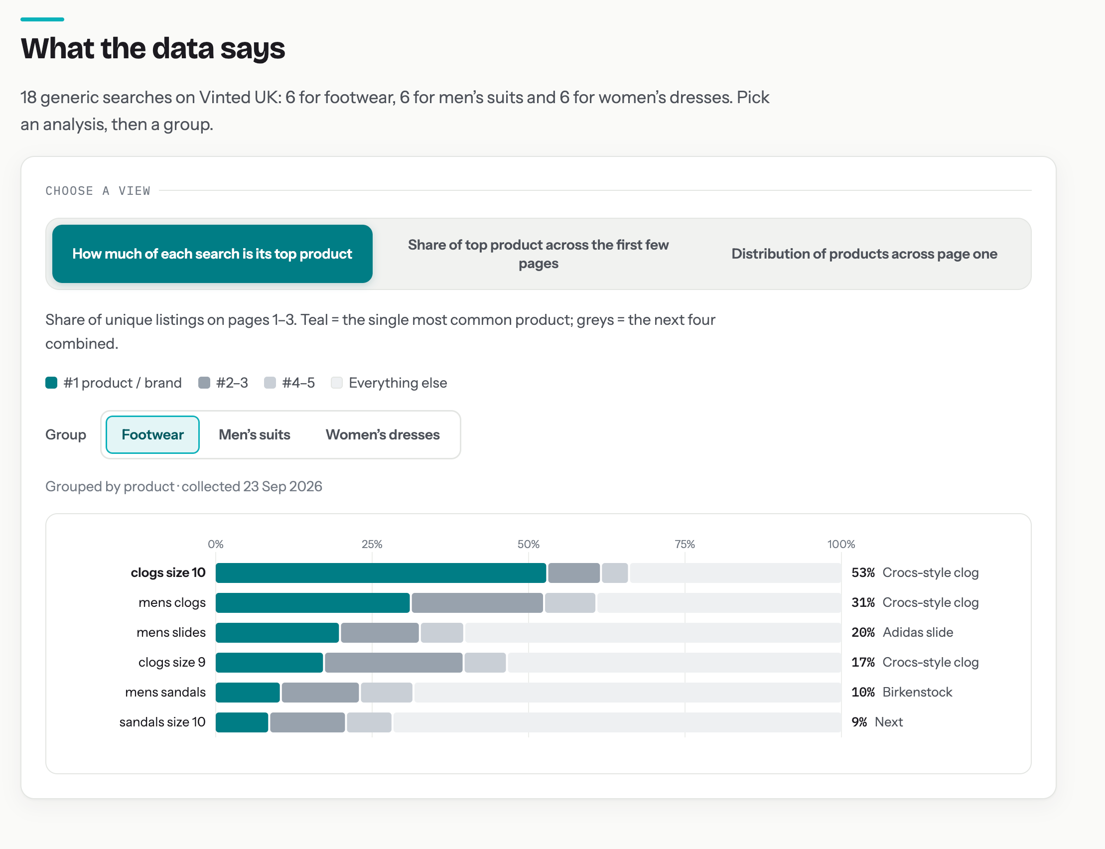Click the '50%' axis tick label

click(529, 544)
